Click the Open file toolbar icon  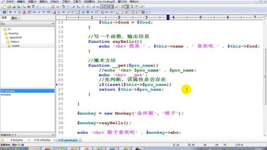(9, 7)
